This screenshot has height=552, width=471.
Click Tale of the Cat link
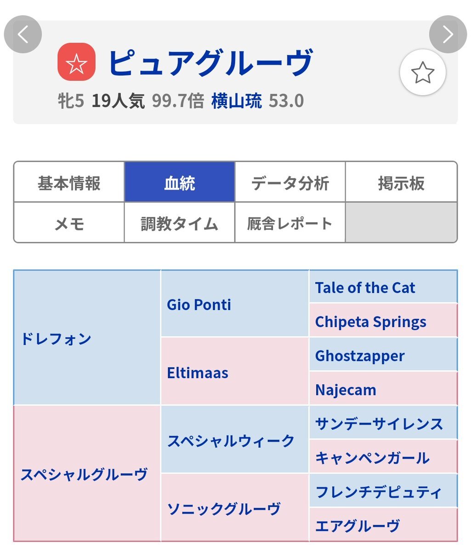(365, 288)
